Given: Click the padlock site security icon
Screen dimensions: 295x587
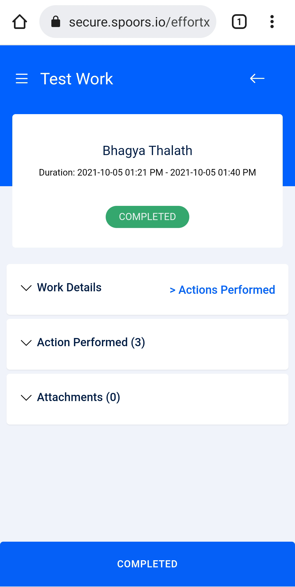Looking at the screenshot, I should [x=56, y=22].
